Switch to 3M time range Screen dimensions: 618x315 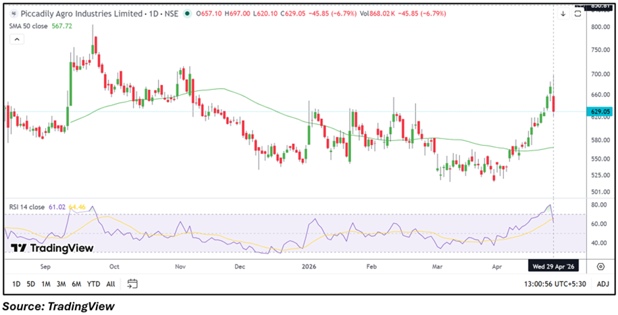61,284
